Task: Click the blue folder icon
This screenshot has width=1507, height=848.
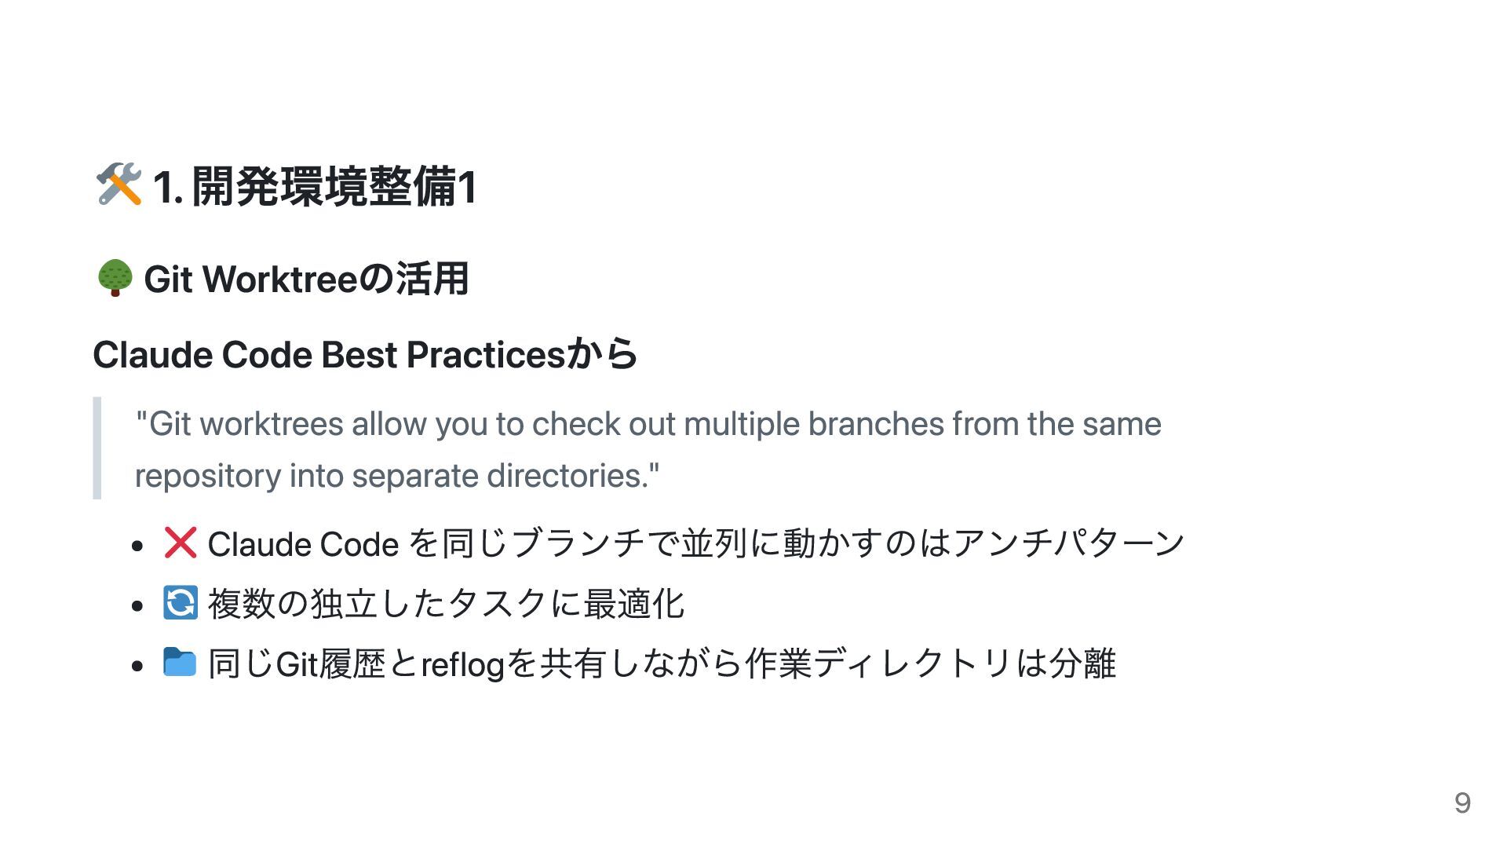Action: pyautogui.click(x=180, y=663)
